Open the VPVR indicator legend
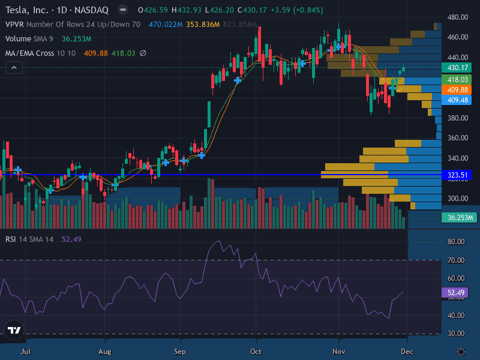Image resolution: width=480 pixels, height=360 pixels. point(73,25)
